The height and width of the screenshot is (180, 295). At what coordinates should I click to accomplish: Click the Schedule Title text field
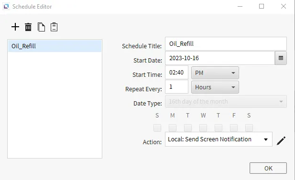(x=226, y=44)
